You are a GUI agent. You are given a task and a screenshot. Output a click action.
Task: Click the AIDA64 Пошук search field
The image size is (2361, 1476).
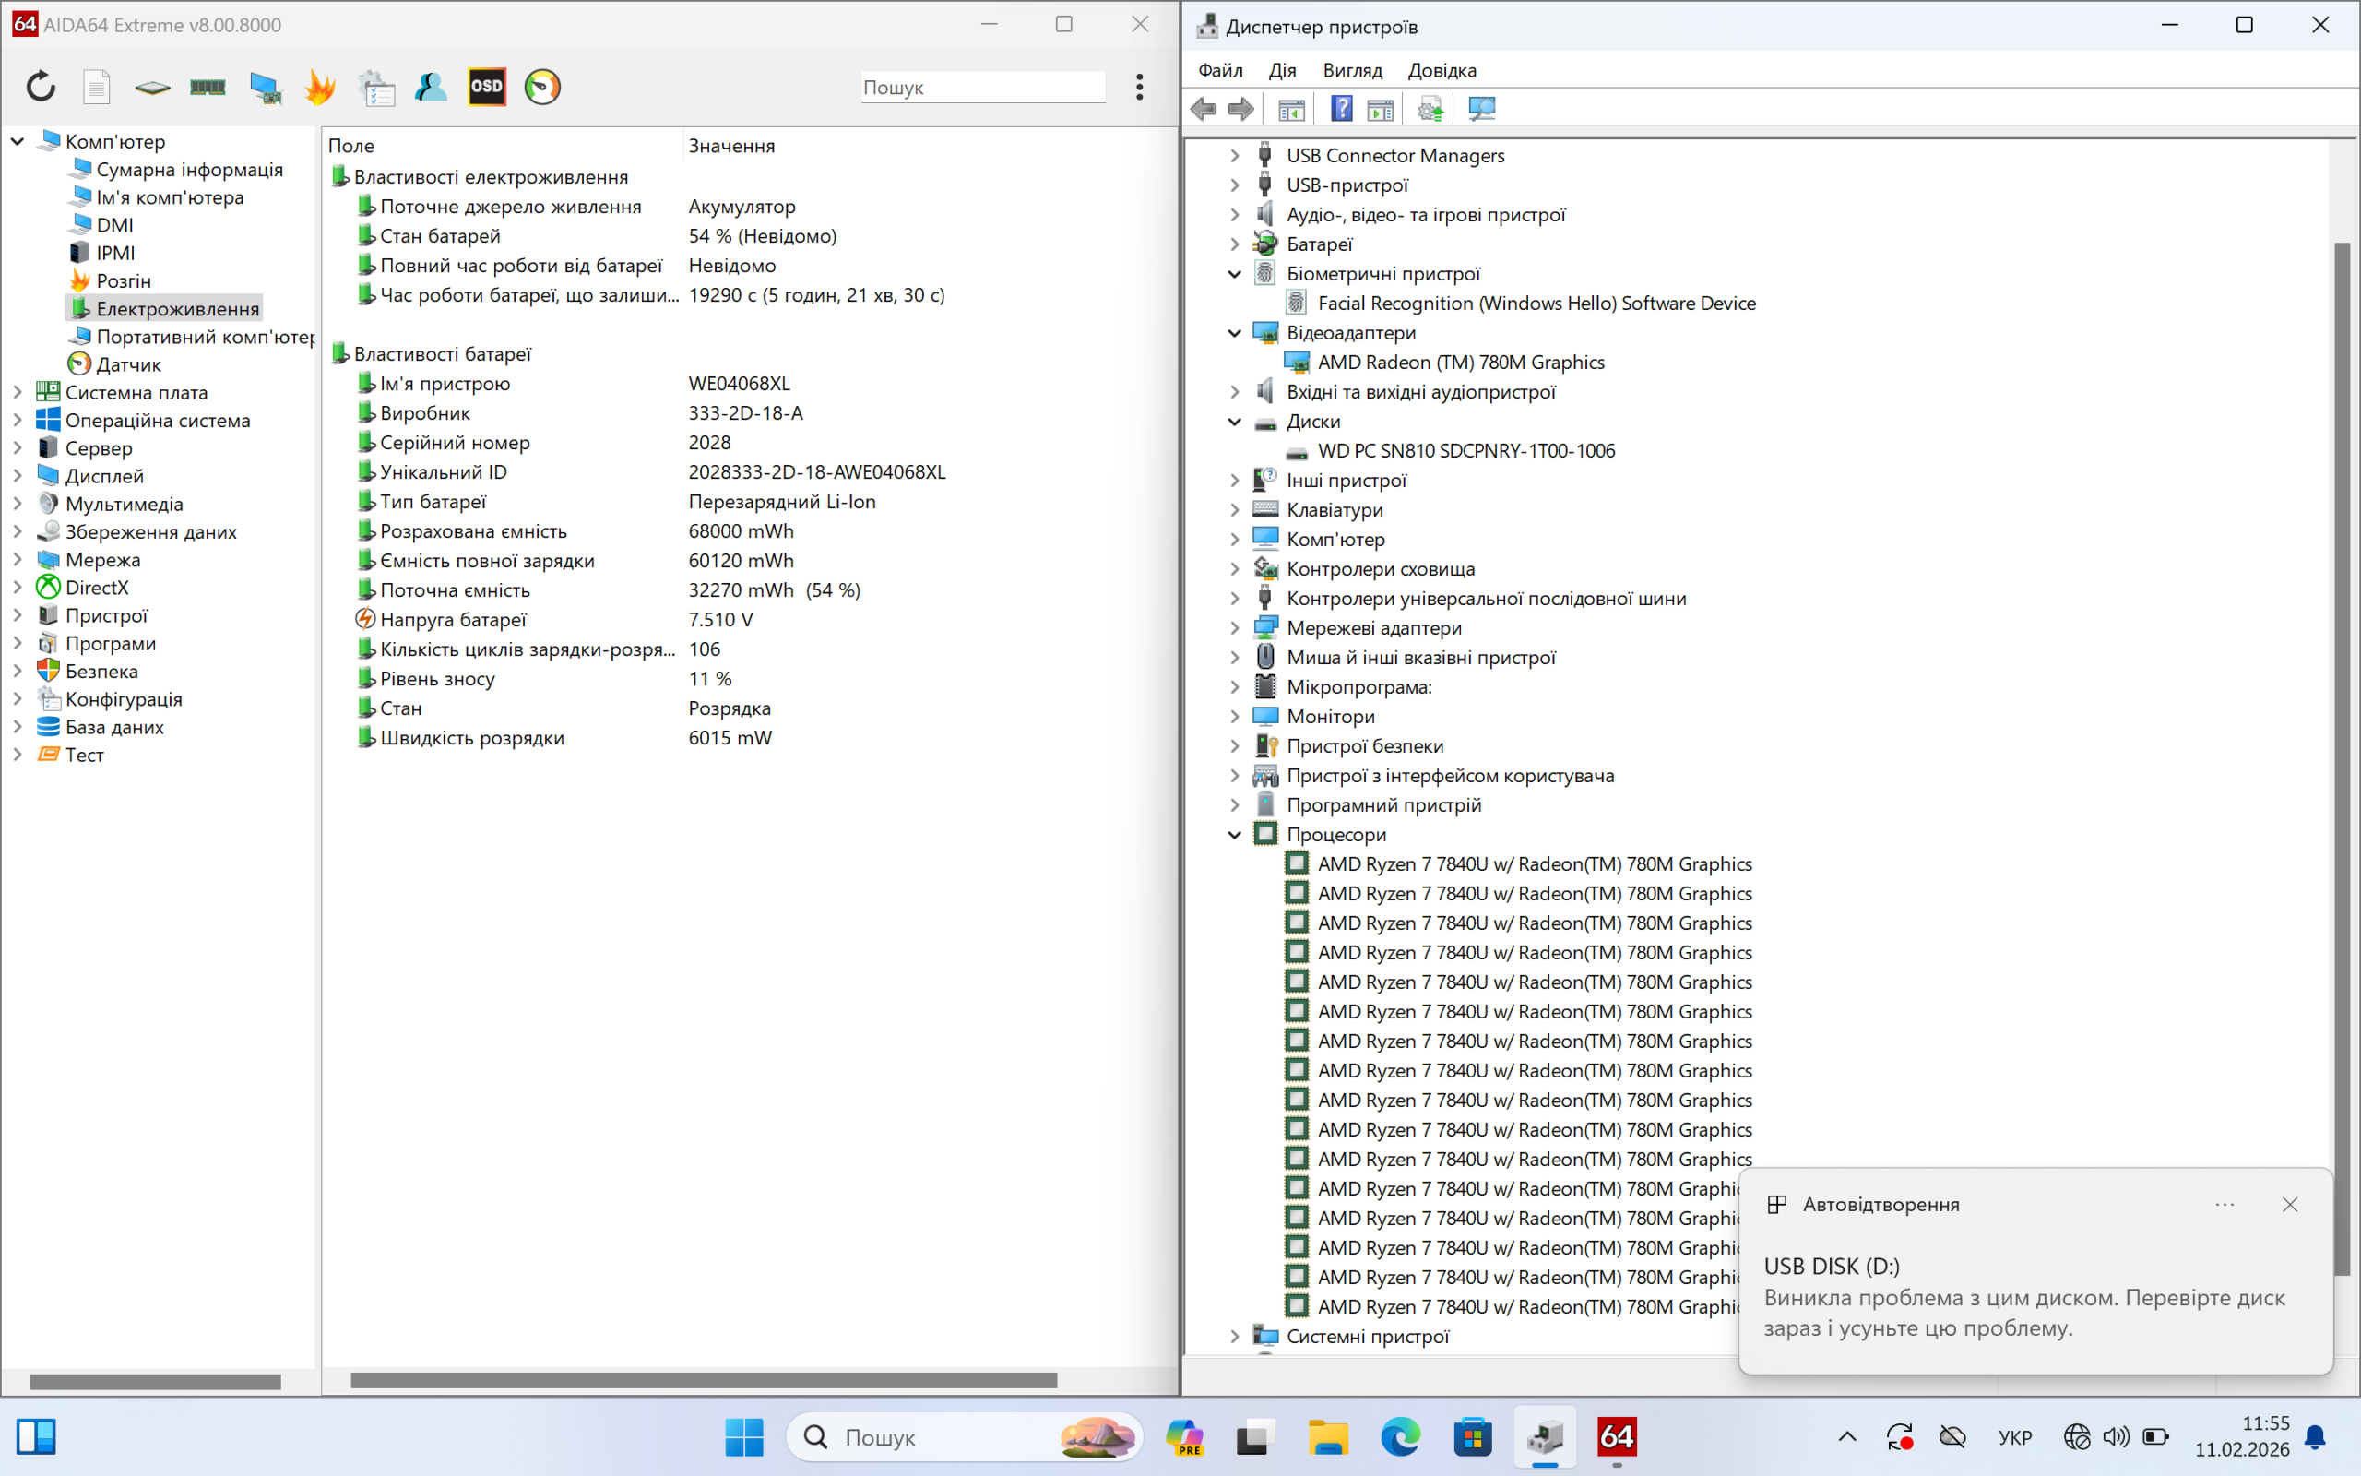point(981,87)
